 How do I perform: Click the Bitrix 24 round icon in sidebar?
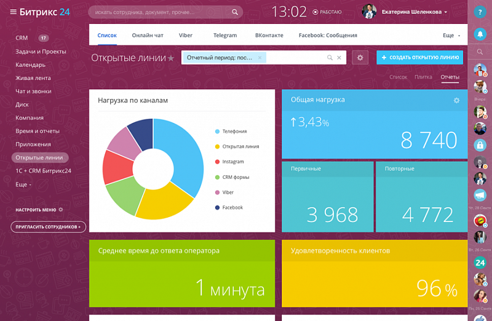[x=480, y=263]
